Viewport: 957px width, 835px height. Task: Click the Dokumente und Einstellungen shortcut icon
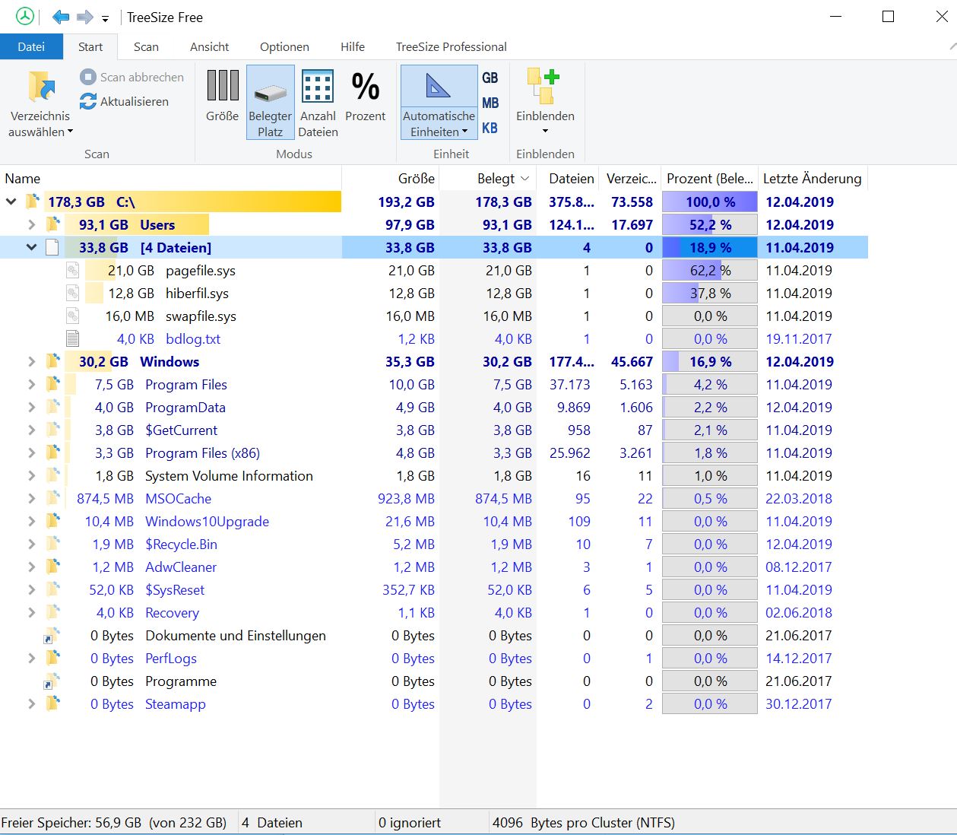51,636
